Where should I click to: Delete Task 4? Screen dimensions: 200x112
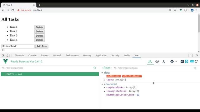pyautogui.click(x=39, y=40)
